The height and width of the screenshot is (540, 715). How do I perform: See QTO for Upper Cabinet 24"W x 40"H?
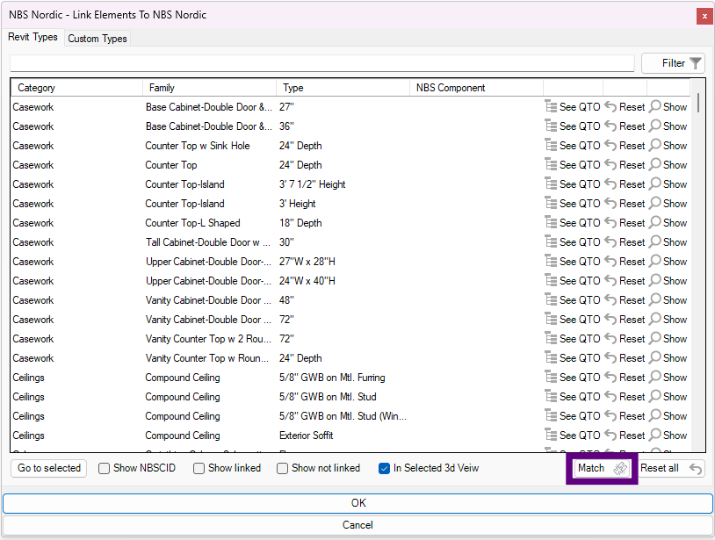(573, 281)
